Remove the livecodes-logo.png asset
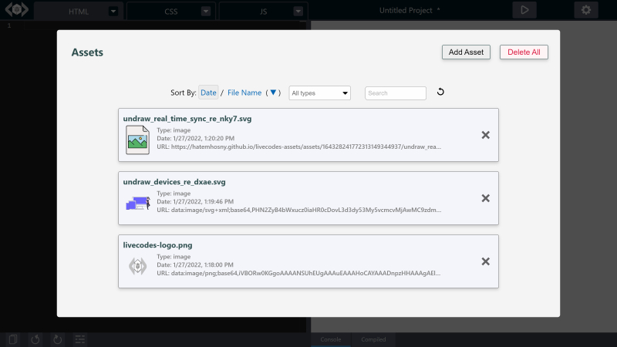Screen dimensions: 617x347 pyautogui.click(x=485, y=261)
